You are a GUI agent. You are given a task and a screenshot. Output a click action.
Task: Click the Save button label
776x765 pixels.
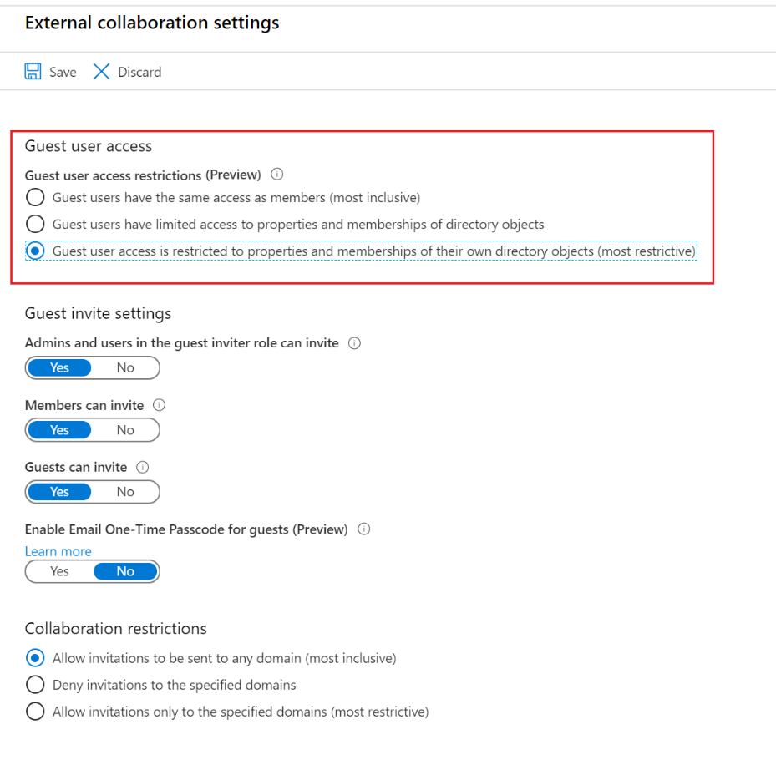coord(63,72)
